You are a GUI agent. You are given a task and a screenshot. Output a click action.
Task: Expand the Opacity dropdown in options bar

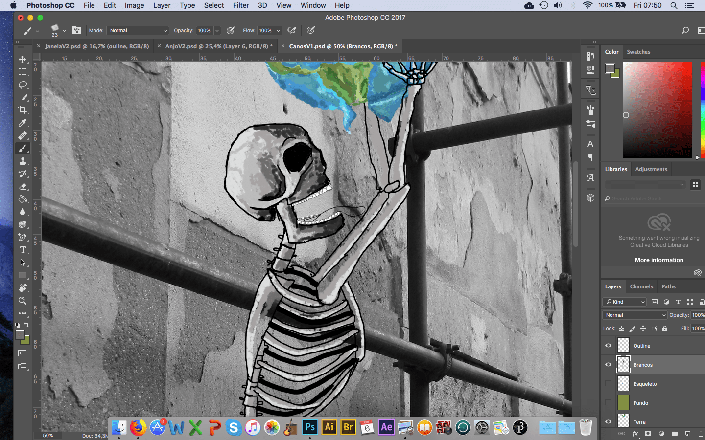tap(217, 30)
